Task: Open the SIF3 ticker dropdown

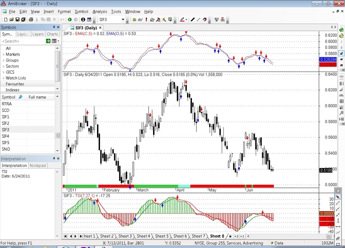Action: (123, 19)
